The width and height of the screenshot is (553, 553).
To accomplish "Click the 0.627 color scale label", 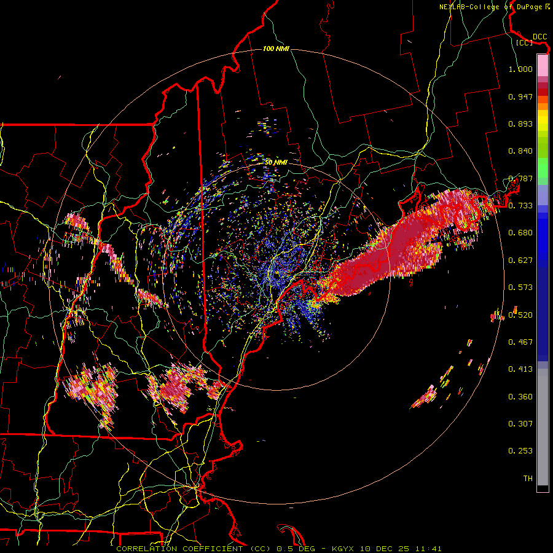I will (520, 261).
